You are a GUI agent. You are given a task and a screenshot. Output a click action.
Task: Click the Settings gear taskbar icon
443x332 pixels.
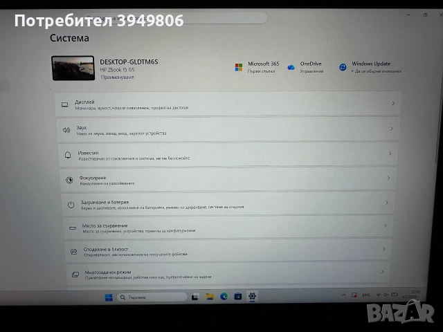pos(252,296)
